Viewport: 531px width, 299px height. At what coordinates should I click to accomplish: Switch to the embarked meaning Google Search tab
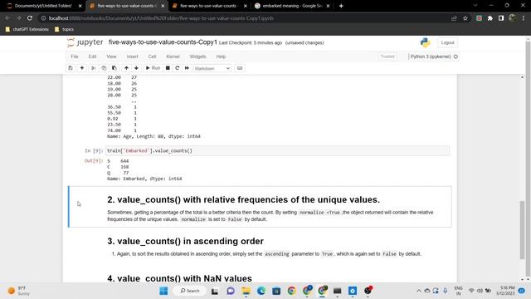pyautogui.click(x=291, y=6)
